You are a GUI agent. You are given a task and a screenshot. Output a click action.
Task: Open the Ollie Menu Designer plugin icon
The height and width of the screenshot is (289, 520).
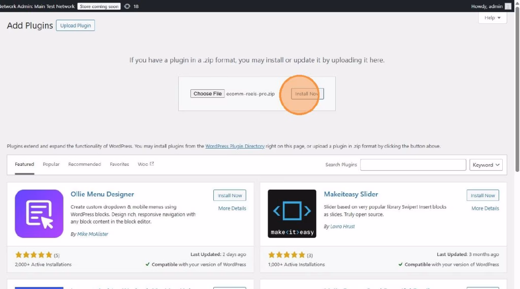39,213
